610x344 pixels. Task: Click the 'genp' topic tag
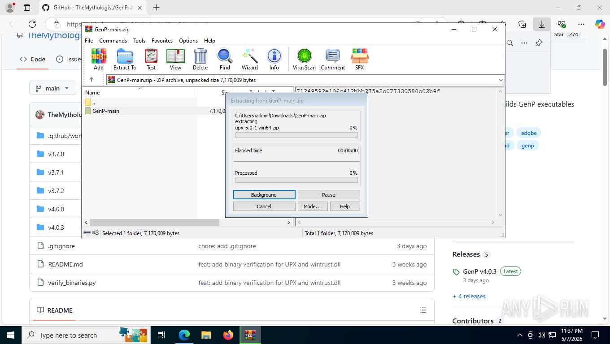[x=528, y=146]
